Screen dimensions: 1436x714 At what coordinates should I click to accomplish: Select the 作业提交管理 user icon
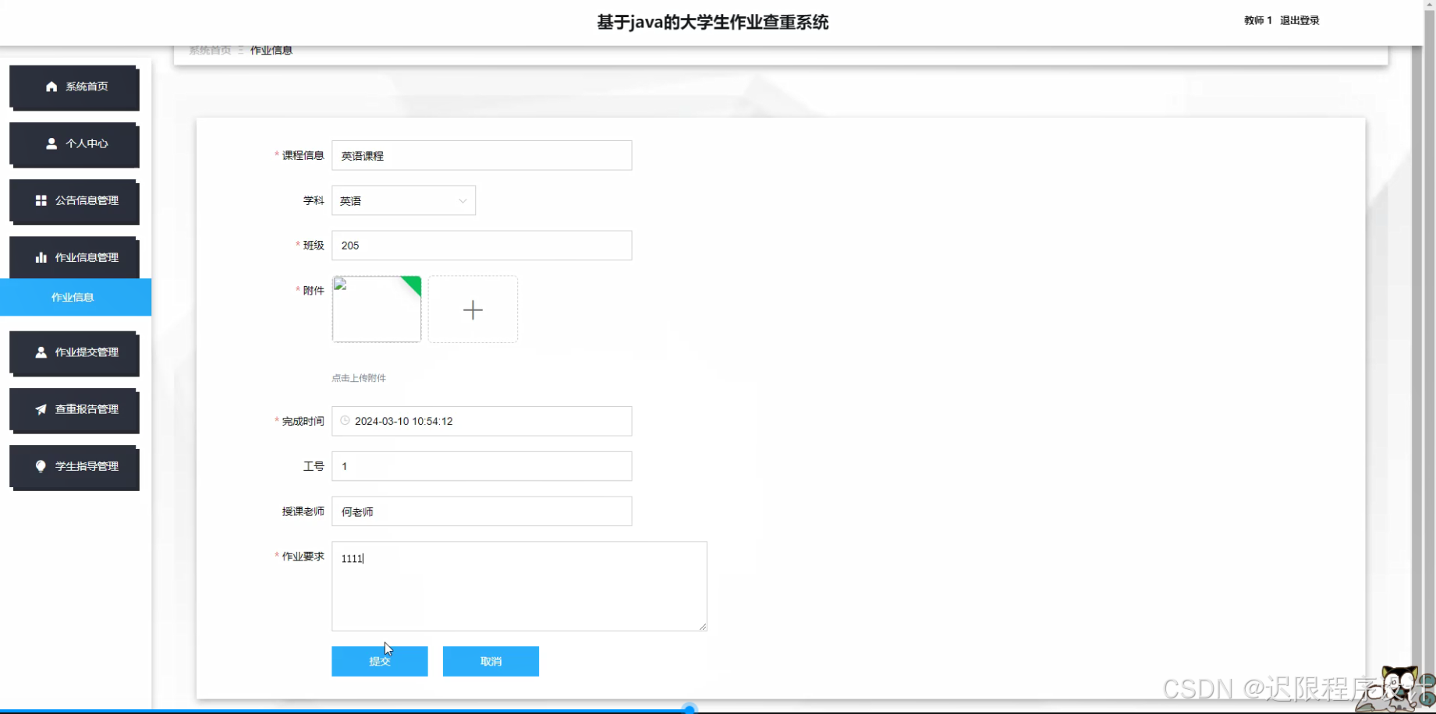[41, 352]
